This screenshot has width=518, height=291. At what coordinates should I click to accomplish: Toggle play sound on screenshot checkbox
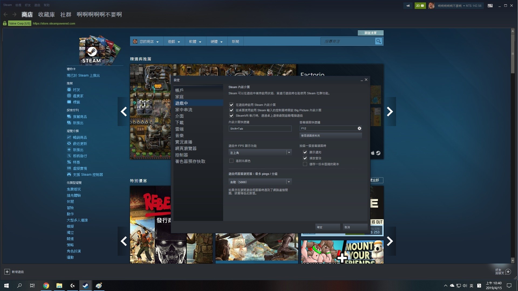305,158
